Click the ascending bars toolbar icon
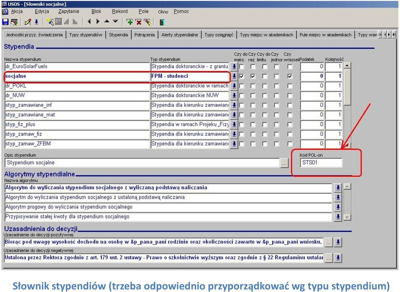This screenshot has height=292, width=400. (x=66, y=22)
